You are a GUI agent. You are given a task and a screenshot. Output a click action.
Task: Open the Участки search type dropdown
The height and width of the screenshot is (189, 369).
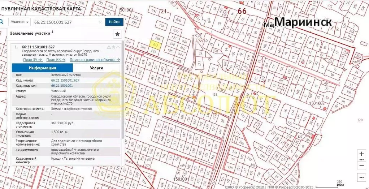tap(19, 22)
